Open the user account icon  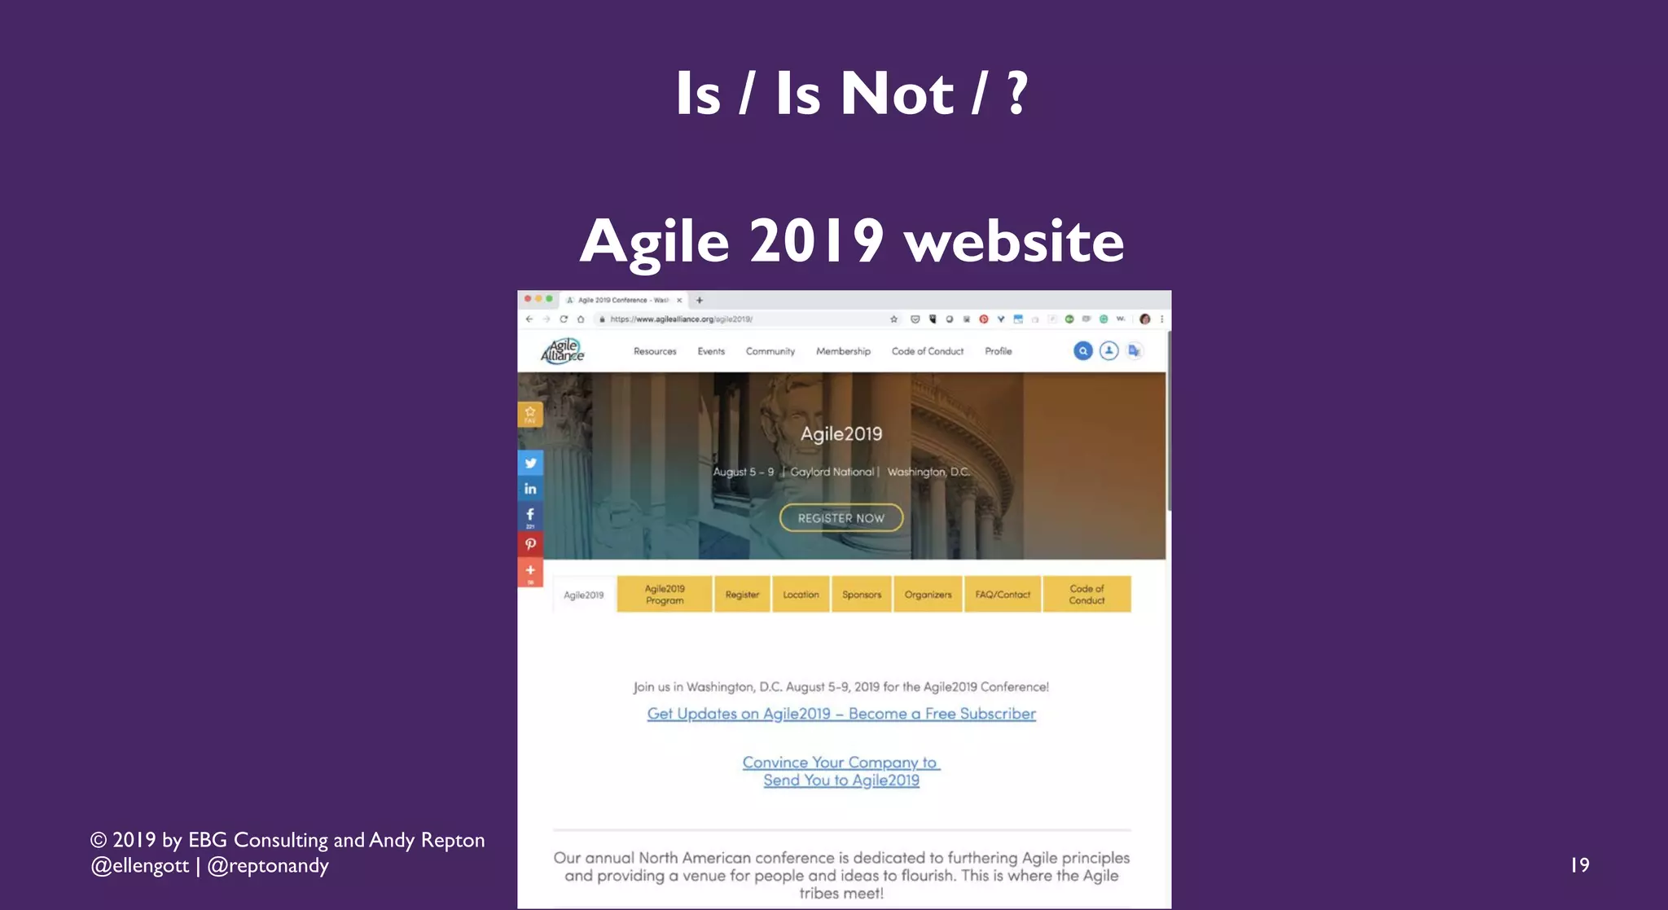pyautogui.click(x=1109, y=351)
